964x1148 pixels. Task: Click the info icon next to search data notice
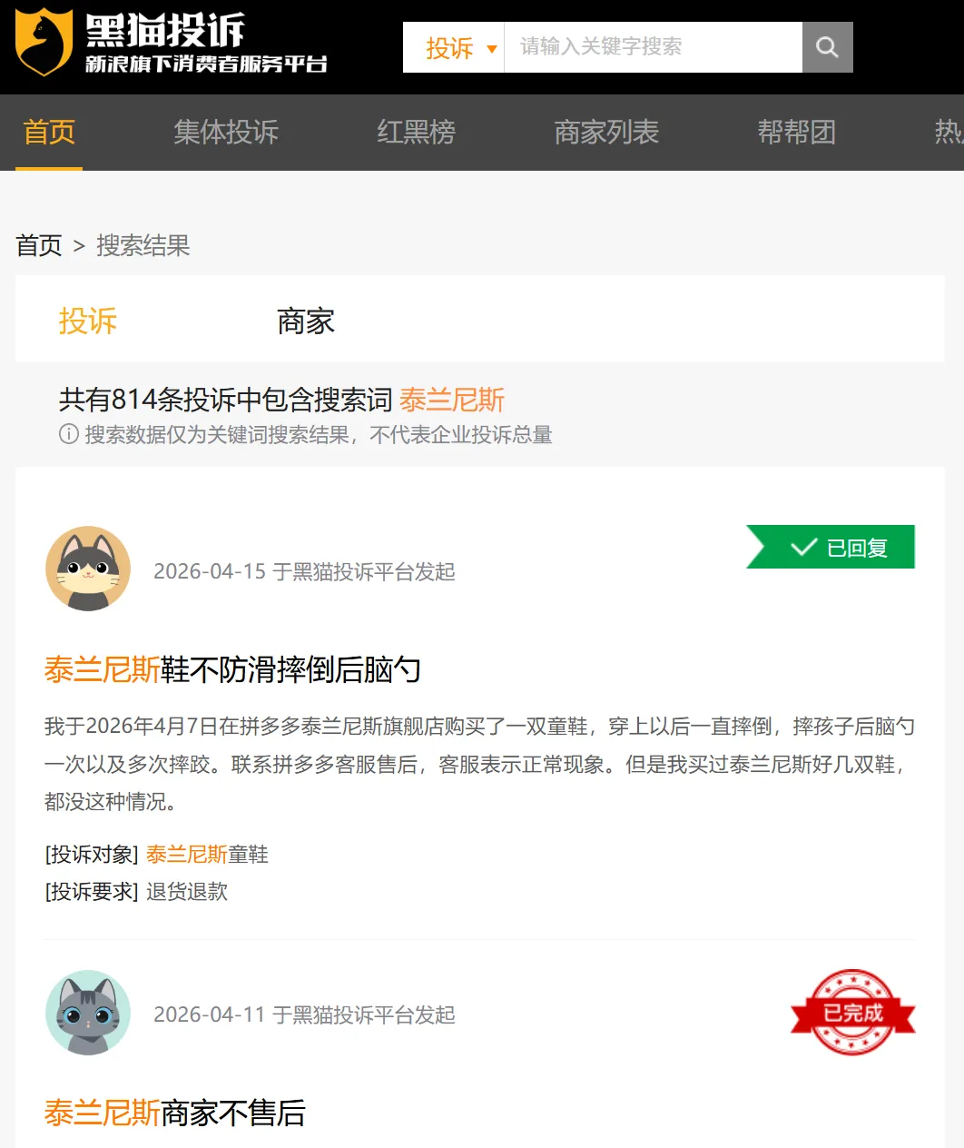(x=68, y=435)
